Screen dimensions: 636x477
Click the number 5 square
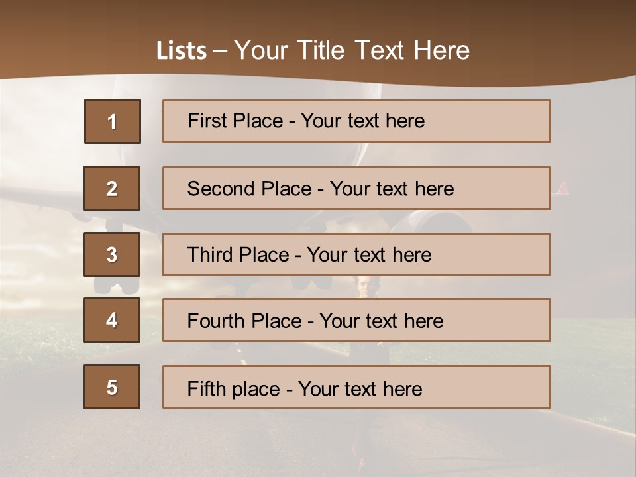pos(112,387)
